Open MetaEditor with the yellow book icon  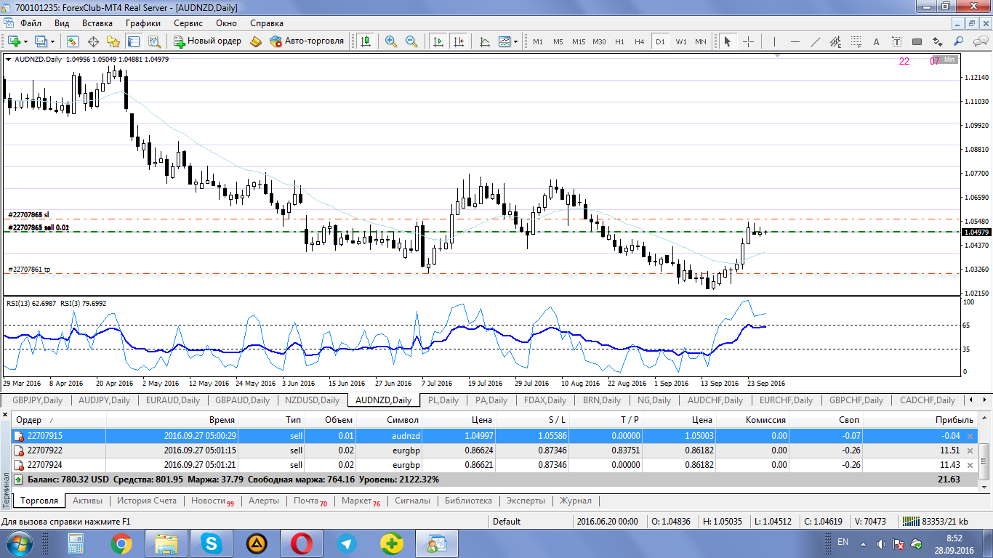pos(255,41)
